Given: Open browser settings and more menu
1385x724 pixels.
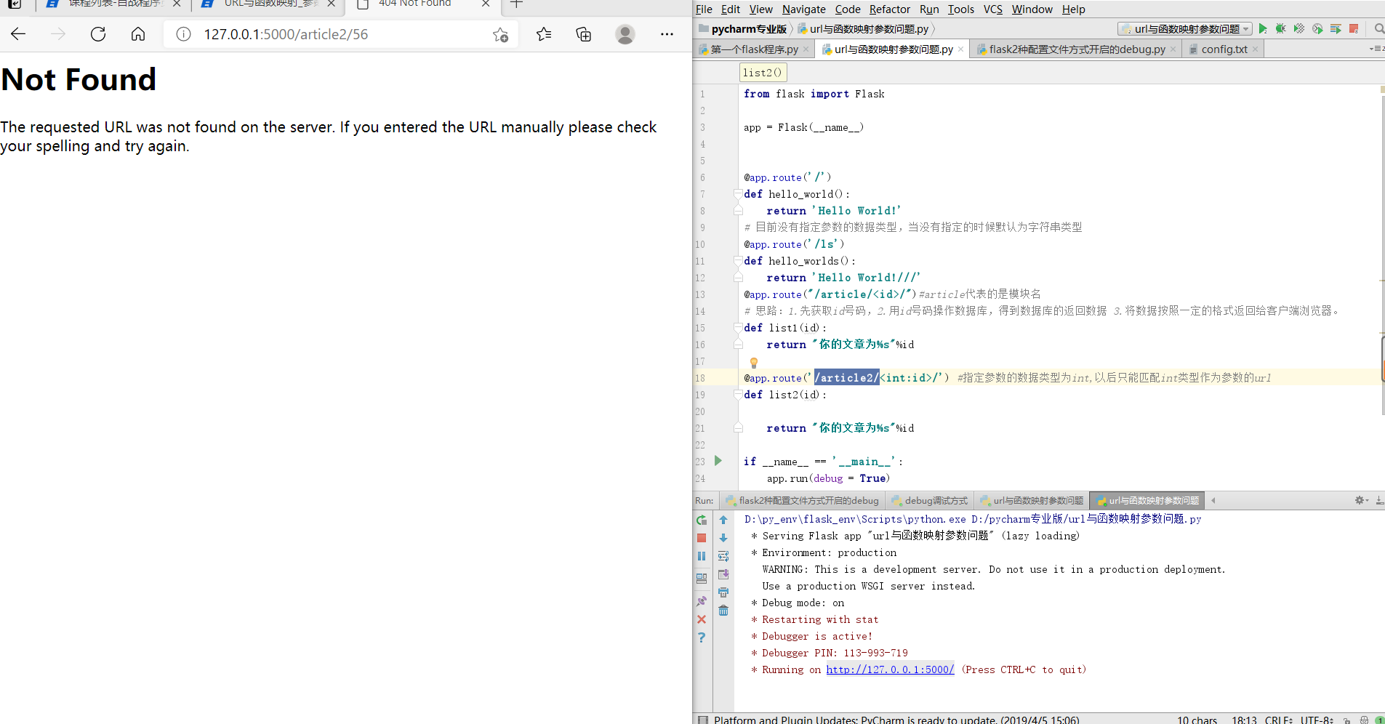Looking at the screenshot, I should click(667, 34).
